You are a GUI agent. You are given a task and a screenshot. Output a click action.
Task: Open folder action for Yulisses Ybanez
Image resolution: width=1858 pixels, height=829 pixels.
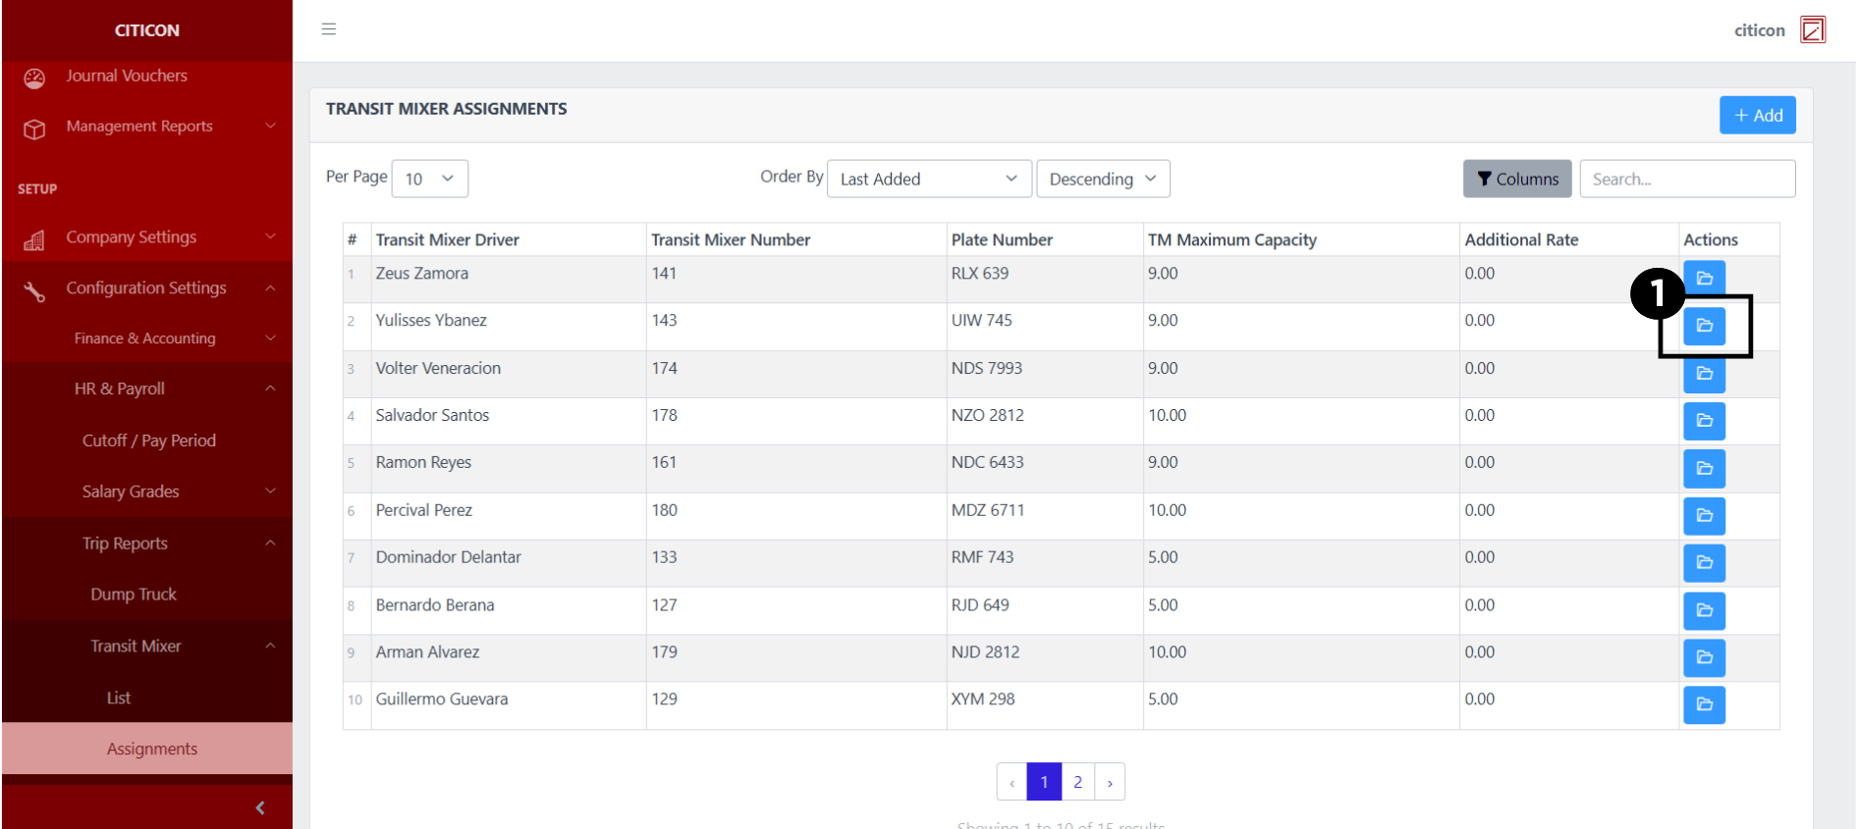[x=1704, y=326]
